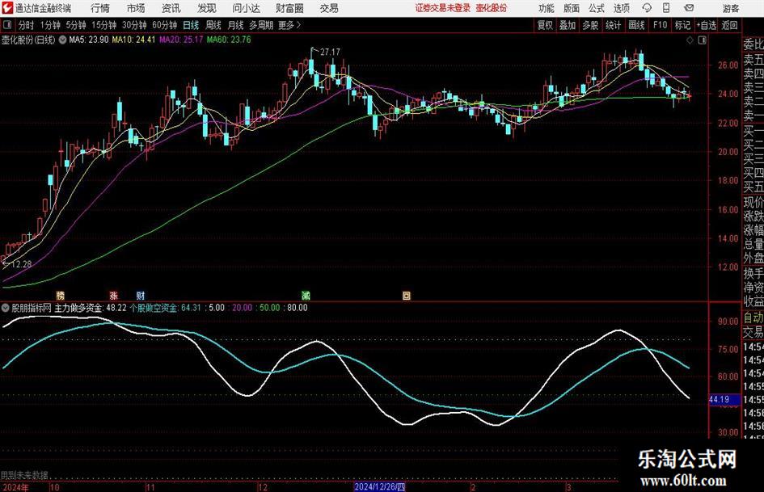Click the 榜 event marker icon
Screen dimensions: 764x492
point(61,295)
